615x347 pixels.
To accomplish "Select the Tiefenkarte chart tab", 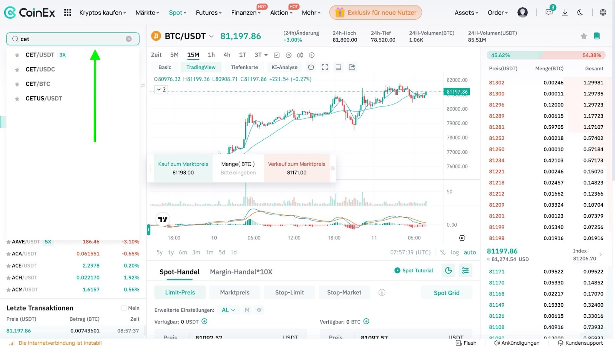I will (244, 67).
